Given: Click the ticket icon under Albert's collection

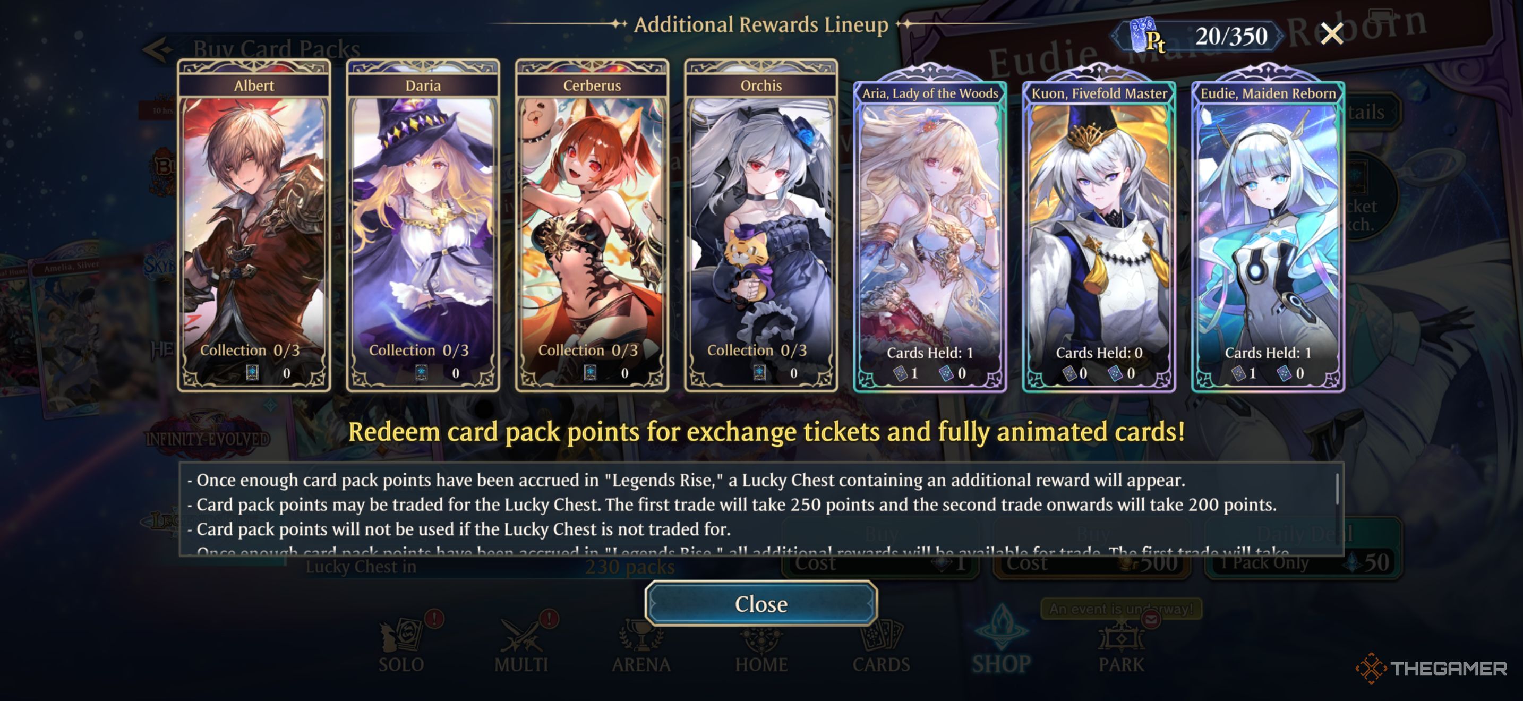Looking at the screenshot, I should (x=252, y=372).
